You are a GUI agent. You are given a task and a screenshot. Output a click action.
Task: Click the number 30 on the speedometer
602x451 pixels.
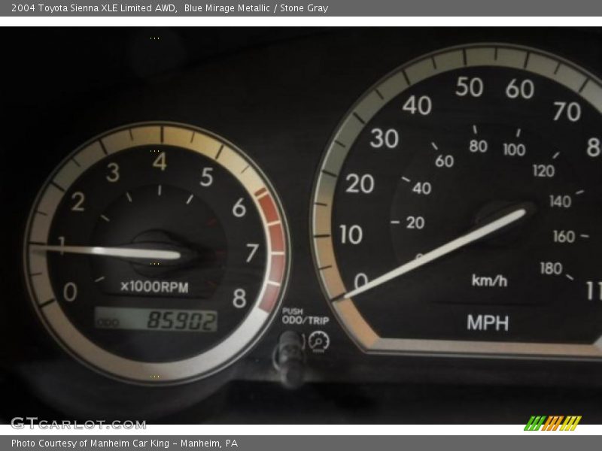[384, 138]
